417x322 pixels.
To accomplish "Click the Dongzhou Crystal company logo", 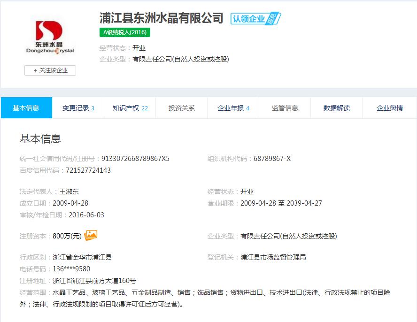I will coord(50,37).
